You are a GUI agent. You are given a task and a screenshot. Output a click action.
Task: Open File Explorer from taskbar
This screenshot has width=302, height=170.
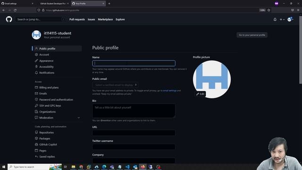coord(74,167)
